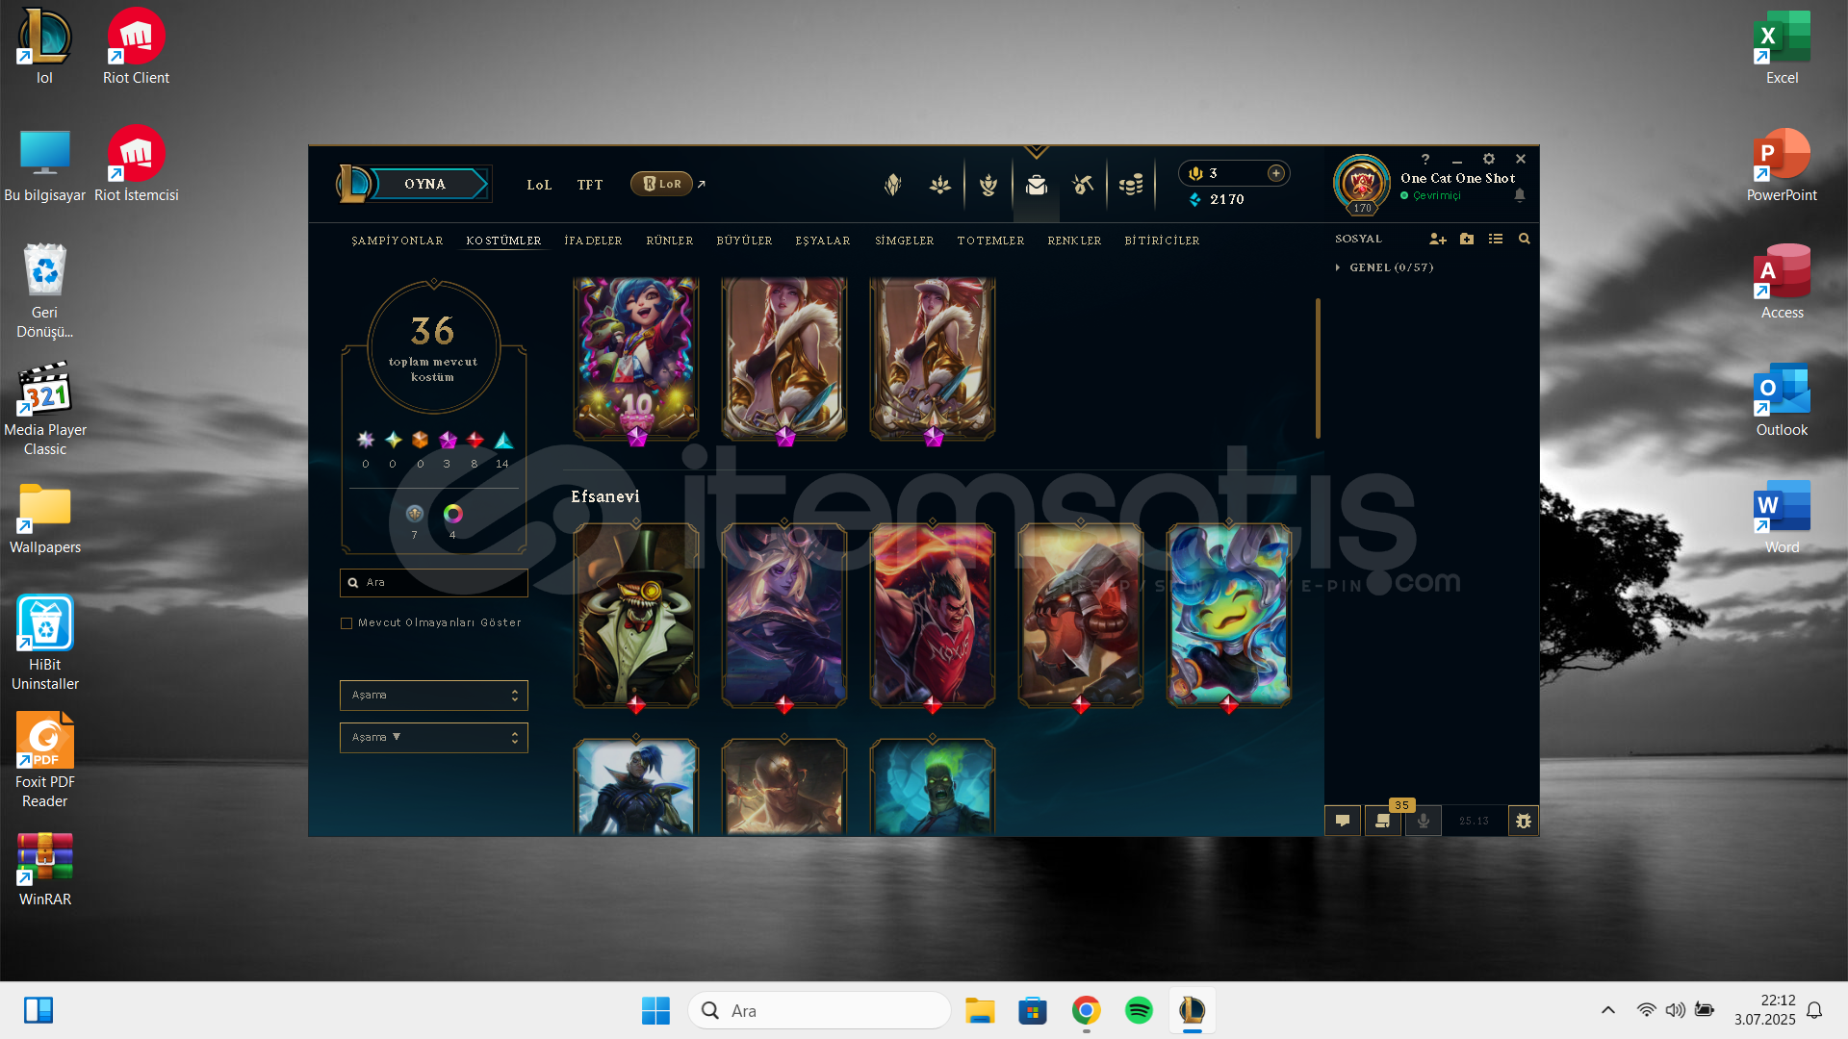The height and width of the screenshot is (1039, 1848).
Task: Switch to the TOTEMLER tab
Action: click(990, 241)
